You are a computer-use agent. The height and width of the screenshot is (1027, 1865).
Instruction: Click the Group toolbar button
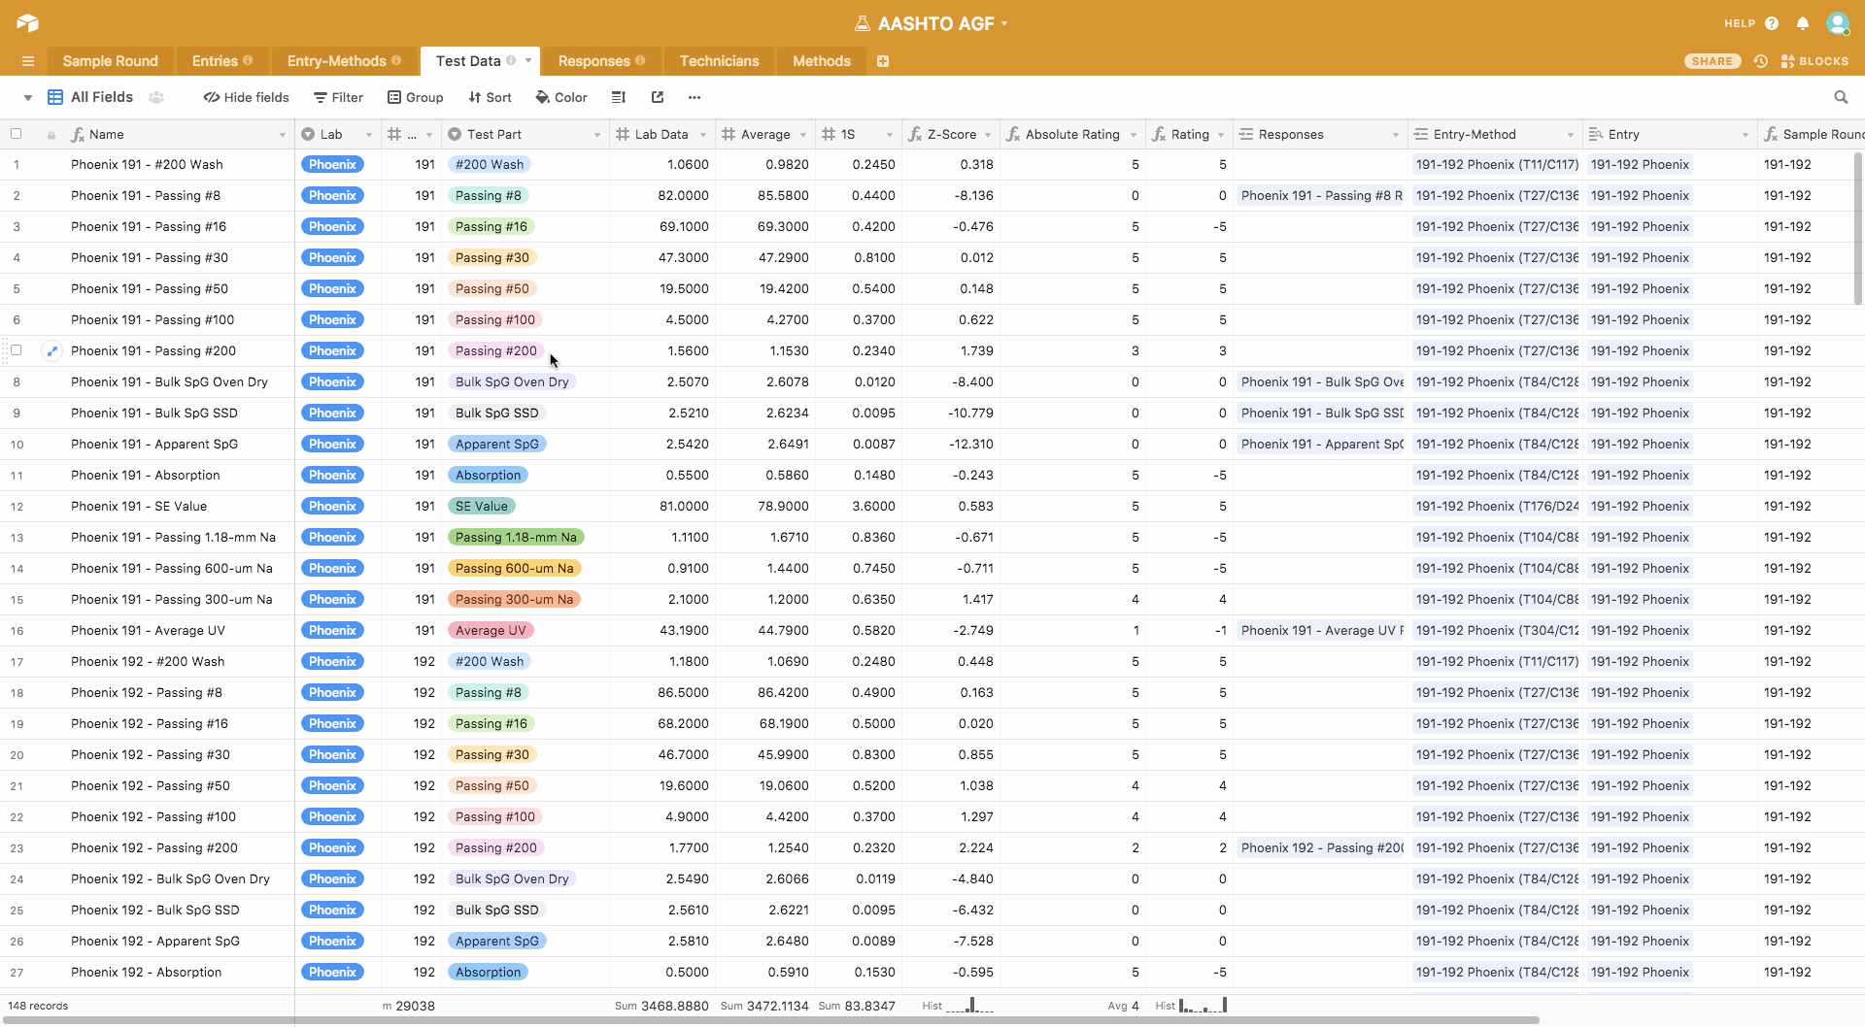coord(416,97)
